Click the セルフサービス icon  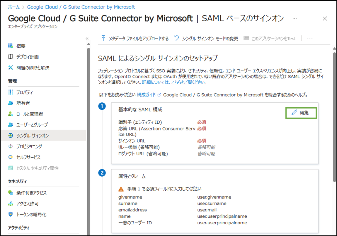point(11,157)
